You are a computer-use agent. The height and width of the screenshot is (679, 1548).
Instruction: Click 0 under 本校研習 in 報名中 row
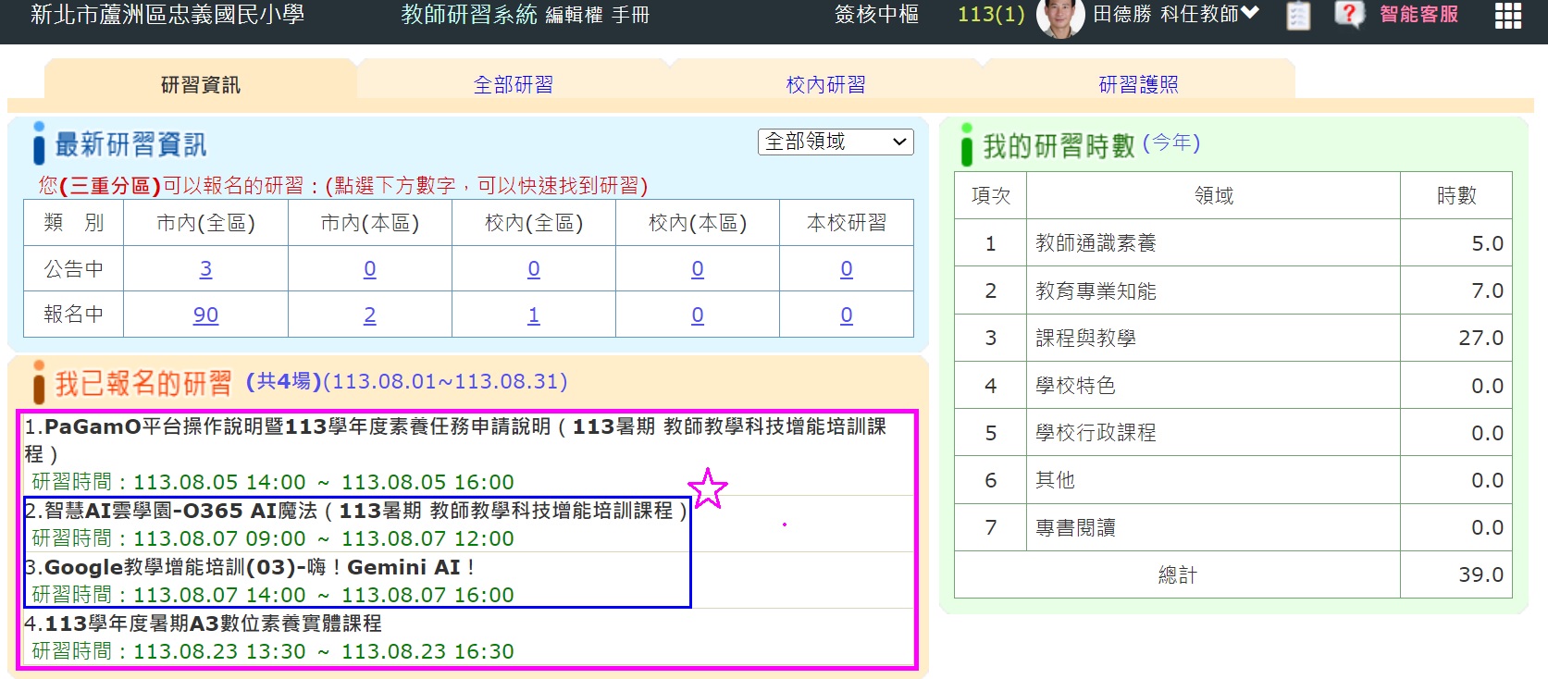(847, 315)
